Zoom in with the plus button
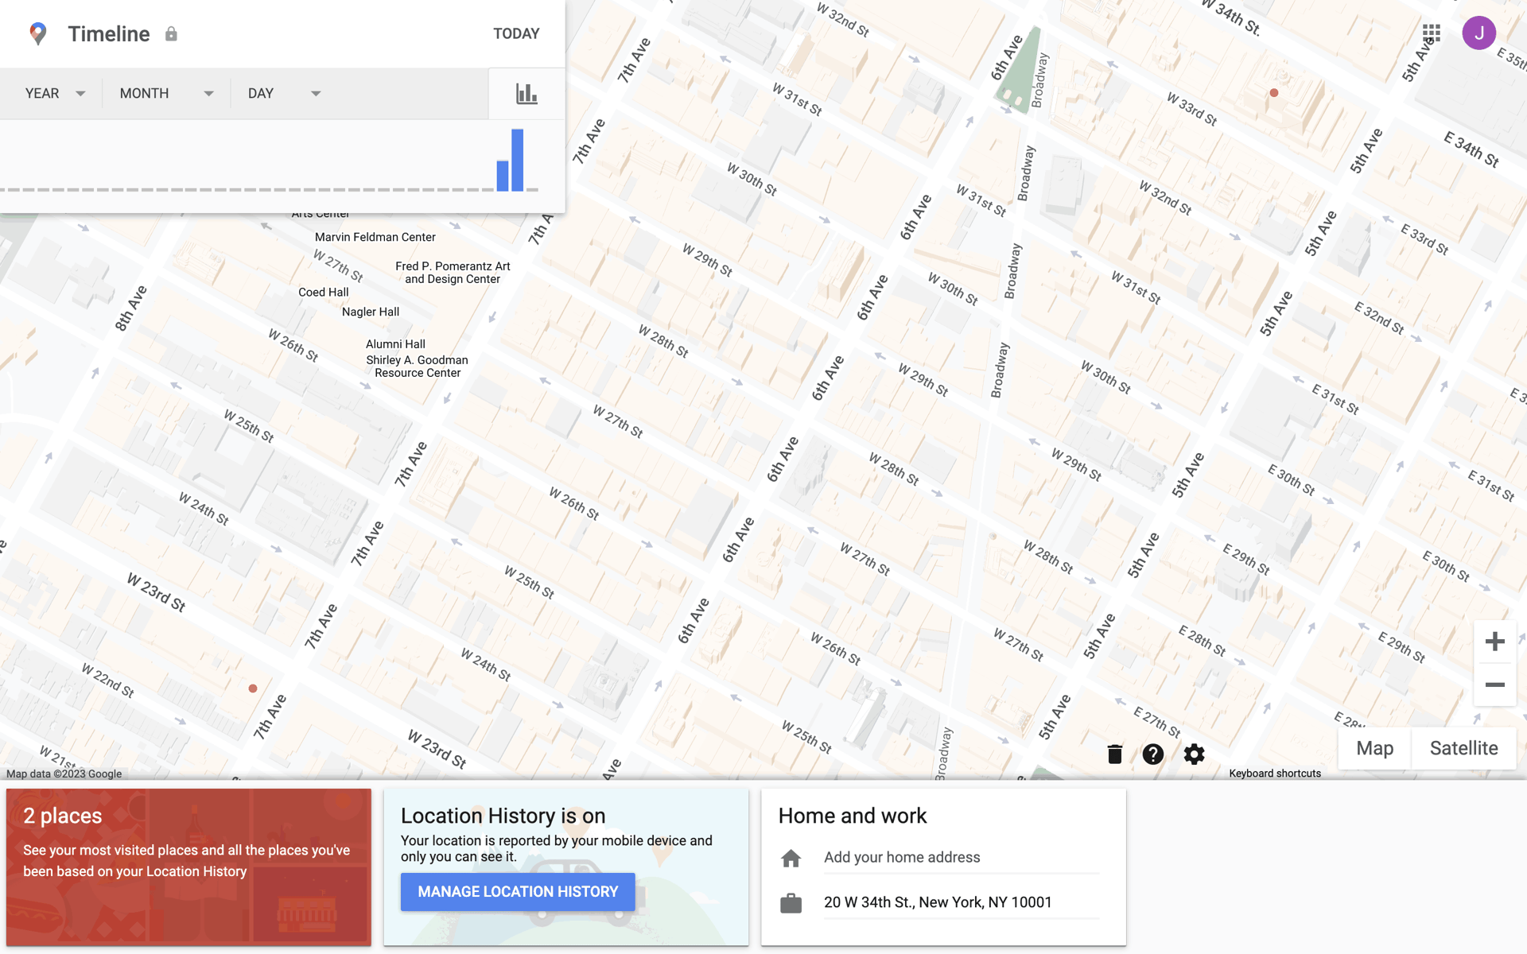This screenshot has width=1527, height=954. click(1495, 642)
